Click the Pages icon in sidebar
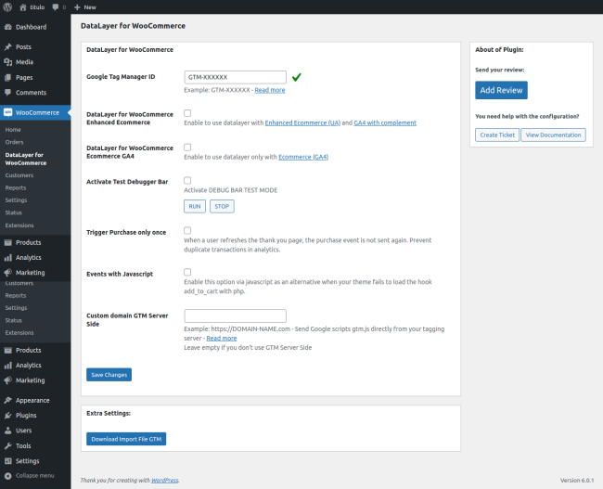 8,77
